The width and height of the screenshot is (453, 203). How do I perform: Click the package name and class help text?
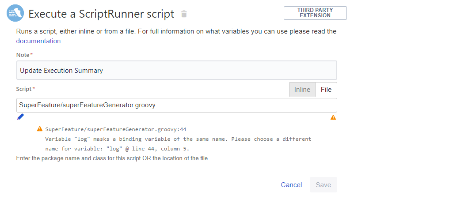113,158
